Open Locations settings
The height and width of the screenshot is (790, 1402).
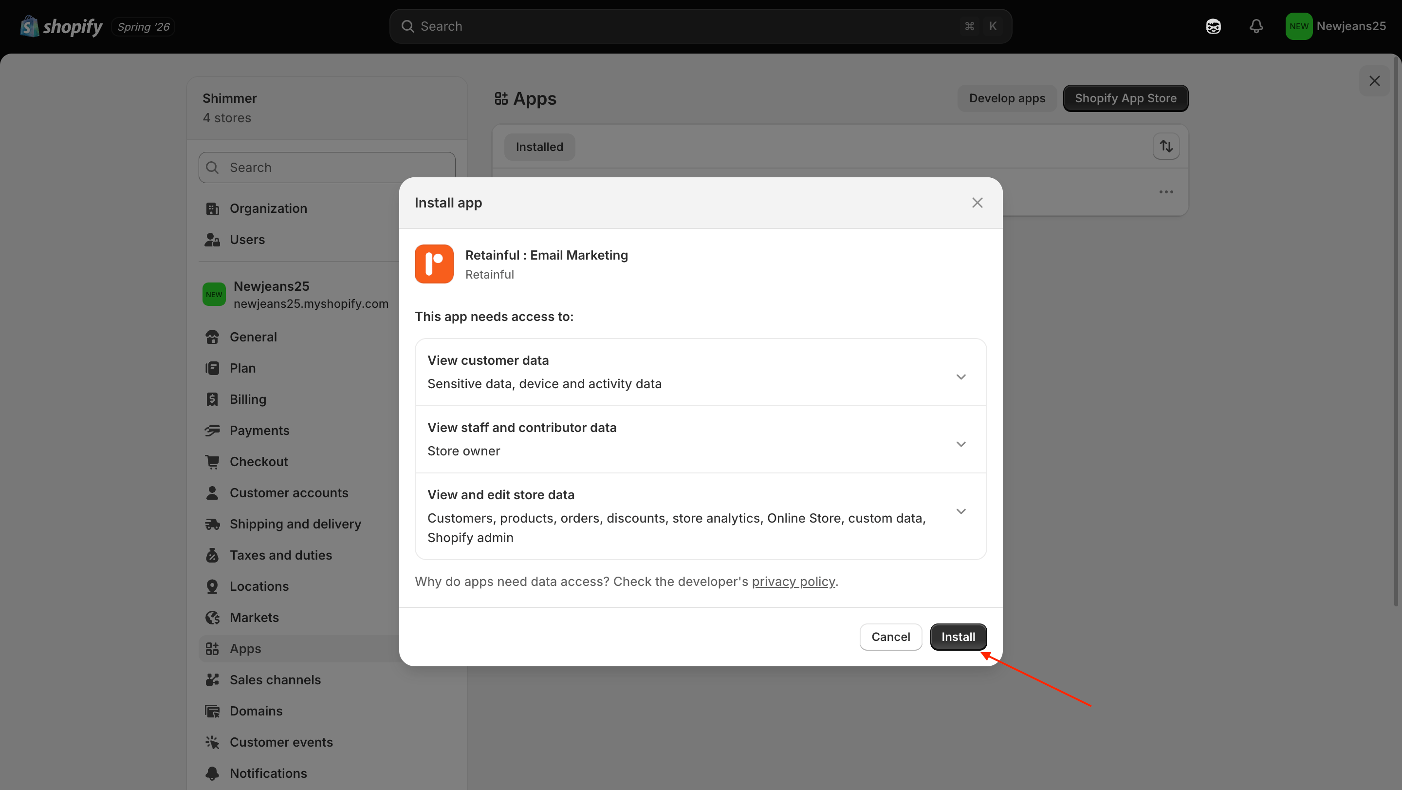point(258,586)
